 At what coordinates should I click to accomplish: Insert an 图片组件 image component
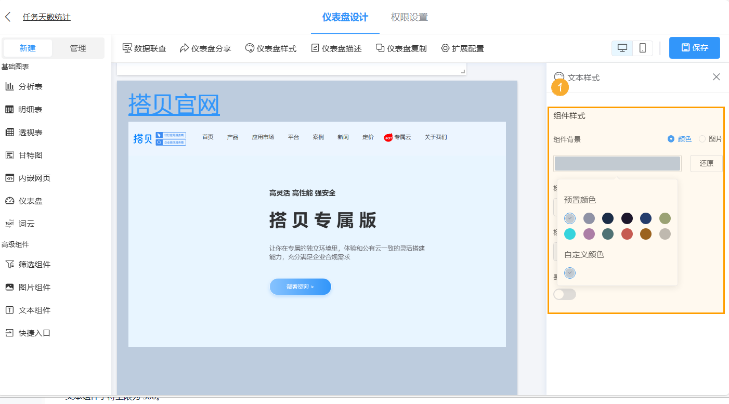click(32, 287)
